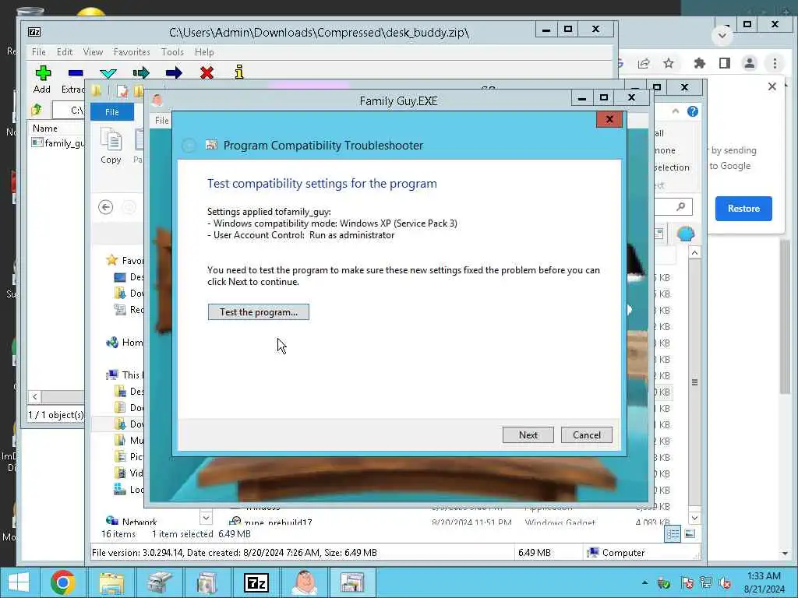The image size is (798, 598).
Task: Cancel the Program Compatibility Troubleshooter
Action: coord(586,434)
